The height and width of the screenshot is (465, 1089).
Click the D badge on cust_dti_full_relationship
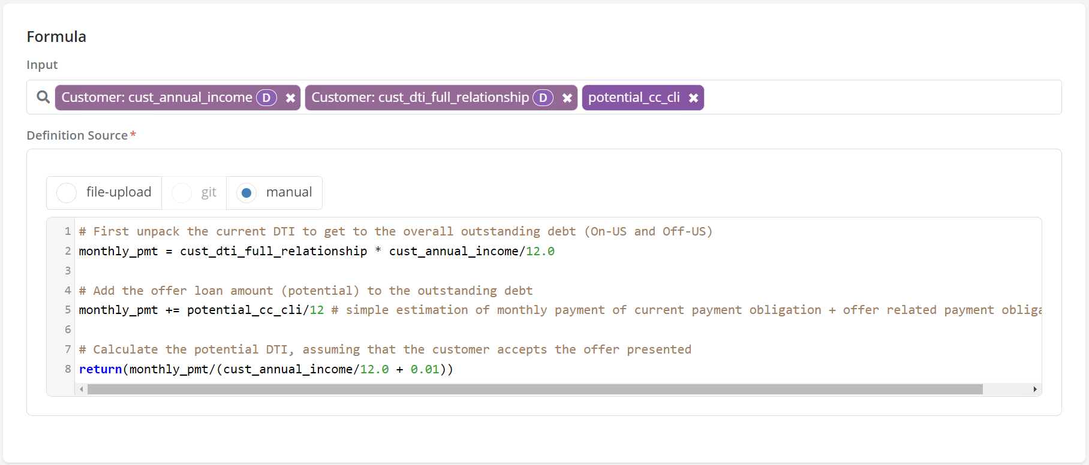pyautogui.click(x=543, y=98)
